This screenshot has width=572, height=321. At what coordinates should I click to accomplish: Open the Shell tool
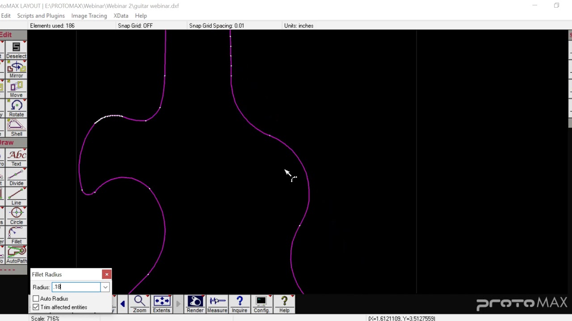[x=16, y=128]
